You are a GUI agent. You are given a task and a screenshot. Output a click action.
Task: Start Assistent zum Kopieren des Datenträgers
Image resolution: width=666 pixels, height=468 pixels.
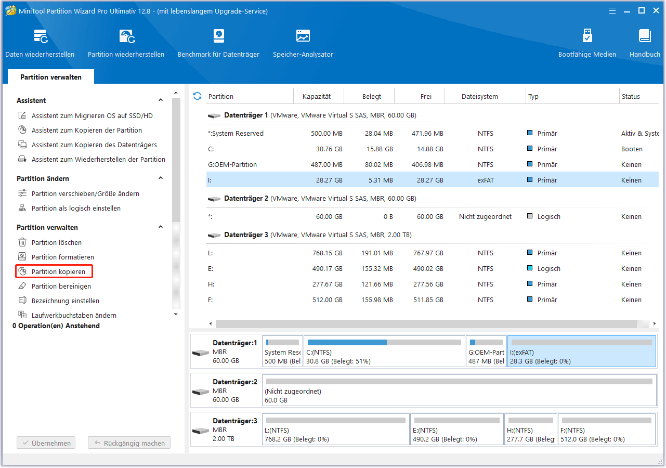click(x=87, y=145)
